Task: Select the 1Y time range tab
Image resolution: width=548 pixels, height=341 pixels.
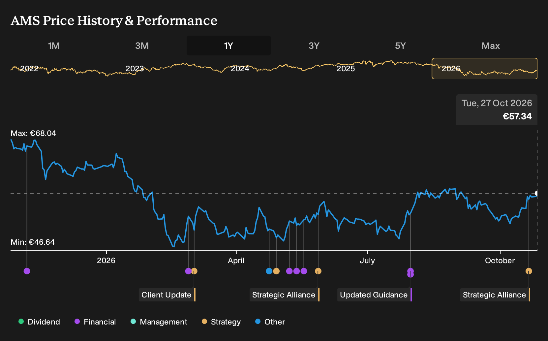Action: (229, 46)
